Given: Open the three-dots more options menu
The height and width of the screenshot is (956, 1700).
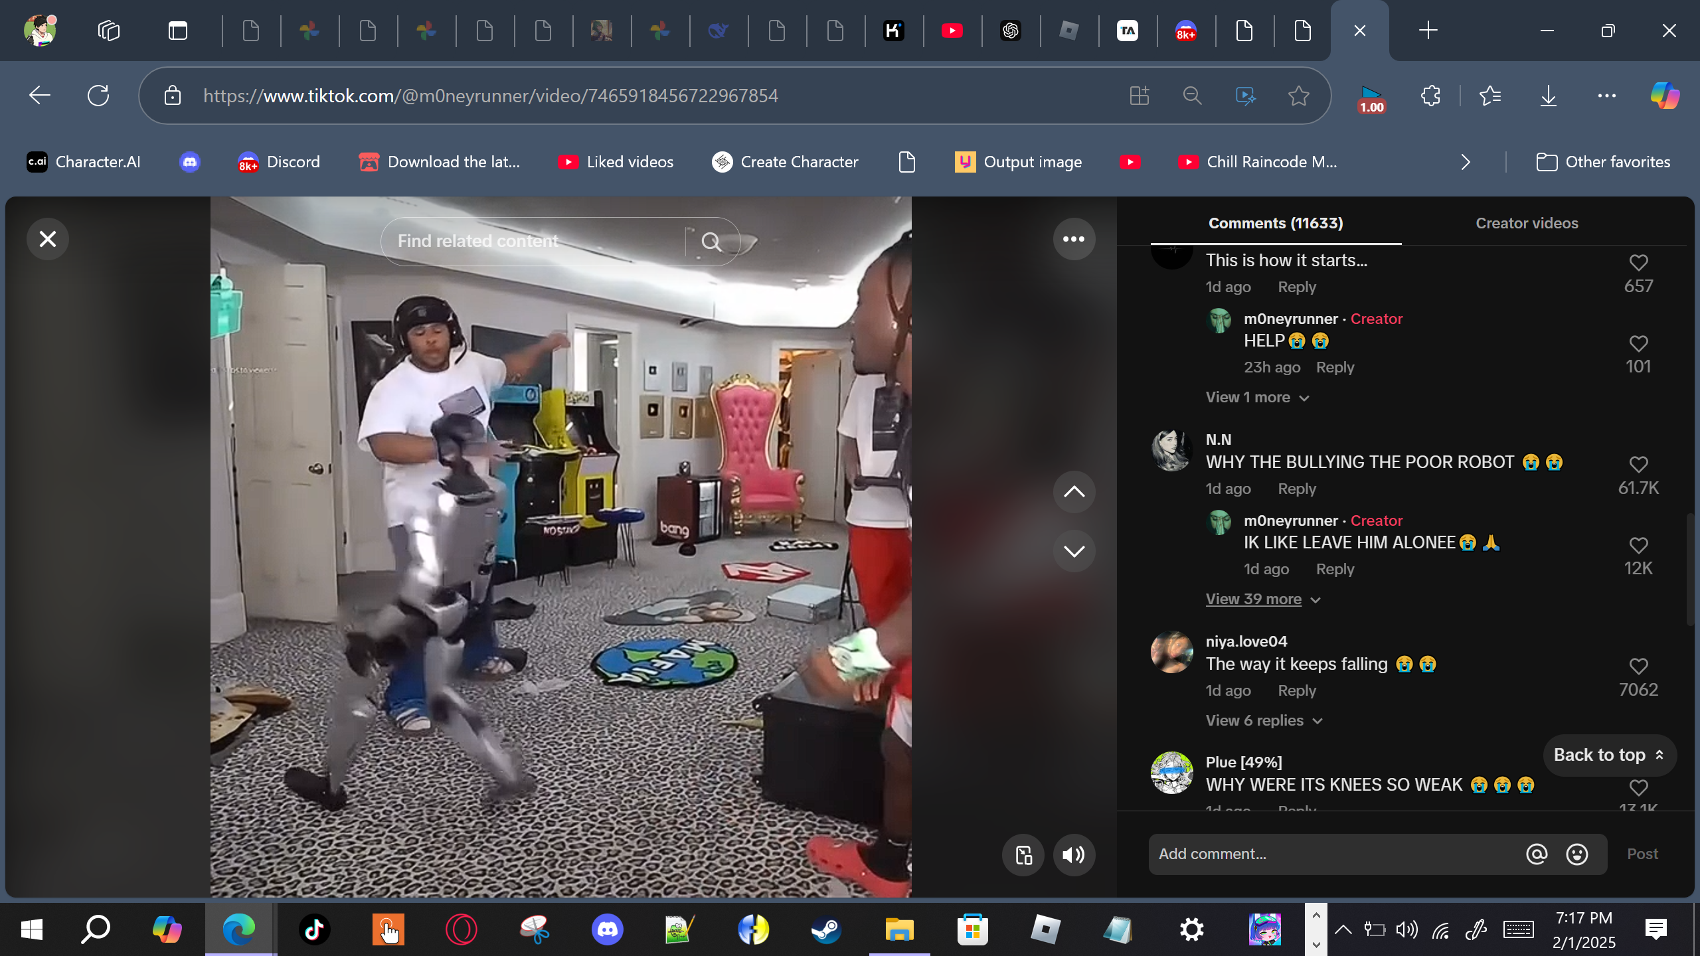Looking at the screenshot, I should [1074, 239].
